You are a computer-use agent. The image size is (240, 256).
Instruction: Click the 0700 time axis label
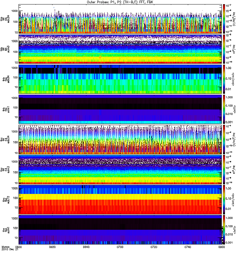click(120, 247)
